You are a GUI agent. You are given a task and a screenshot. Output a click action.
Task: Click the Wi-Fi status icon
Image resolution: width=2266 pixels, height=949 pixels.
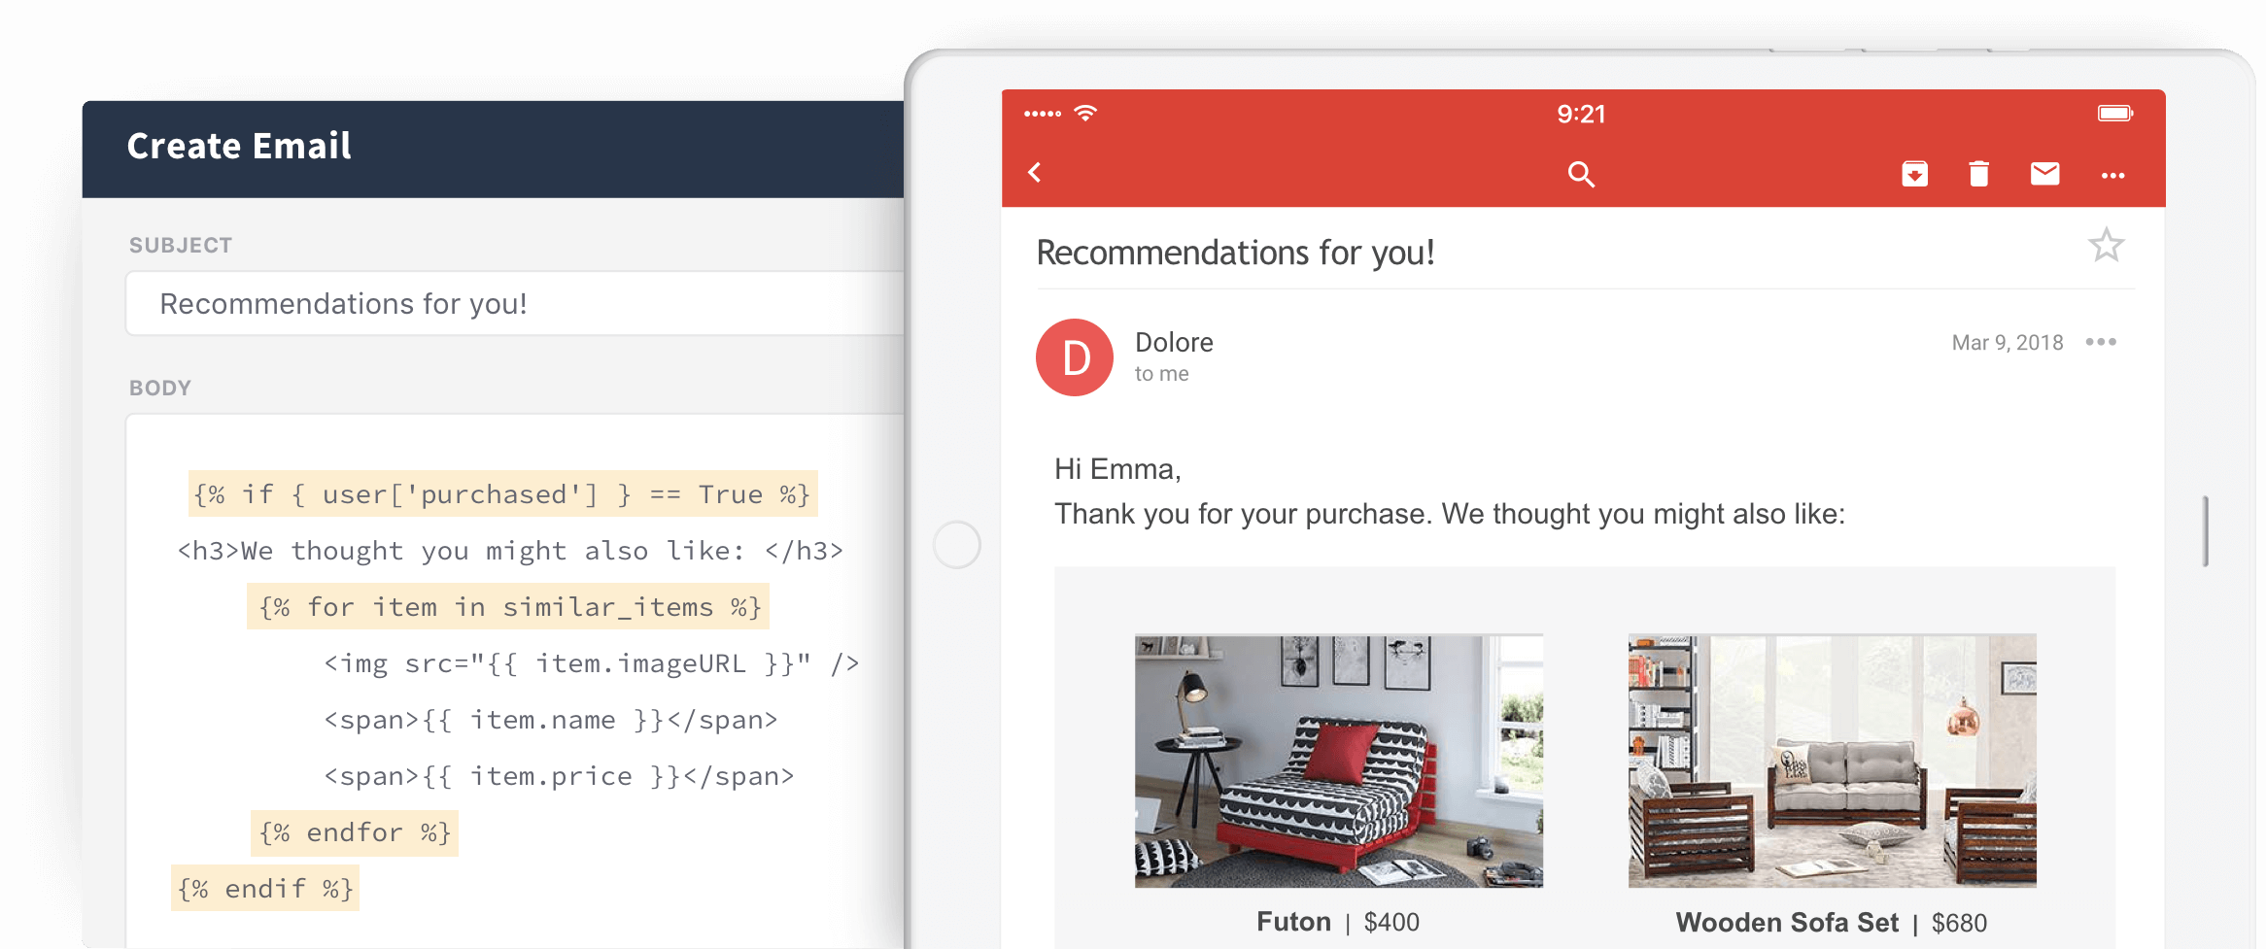pos(1085,113)
